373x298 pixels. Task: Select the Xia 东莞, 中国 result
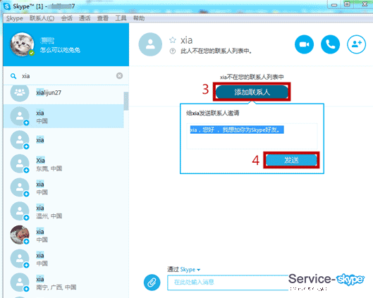tap(63, 163)
